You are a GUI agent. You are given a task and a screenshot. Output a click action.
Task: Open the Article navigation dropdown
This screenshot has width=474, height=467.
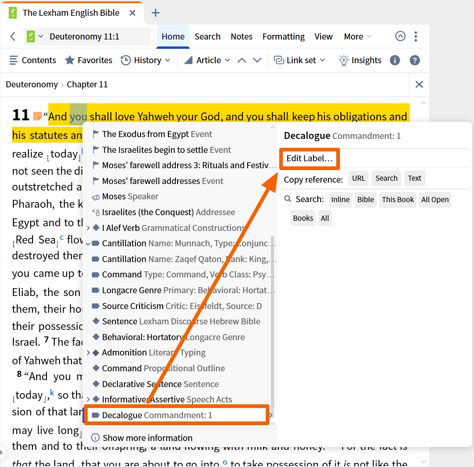point(207,60)
